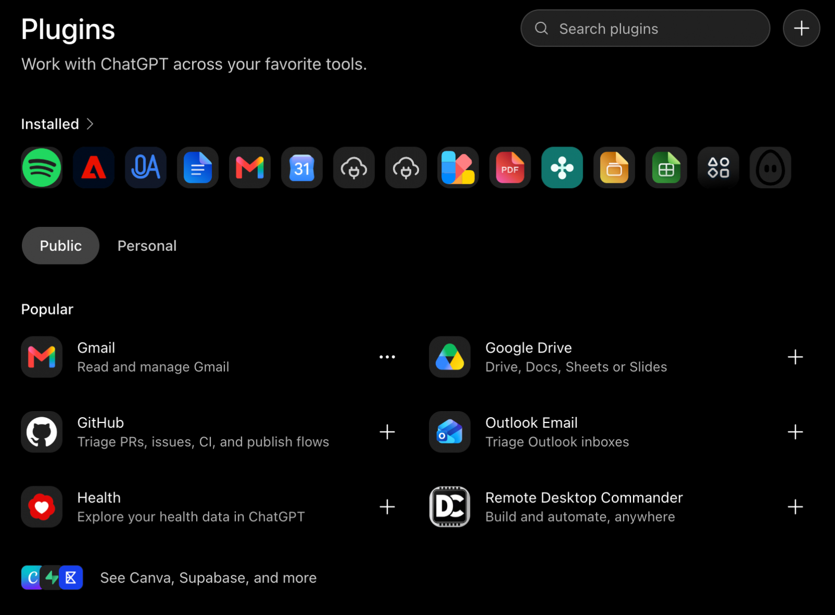Click the "Read and manage Gmail" description

point(153,367)
